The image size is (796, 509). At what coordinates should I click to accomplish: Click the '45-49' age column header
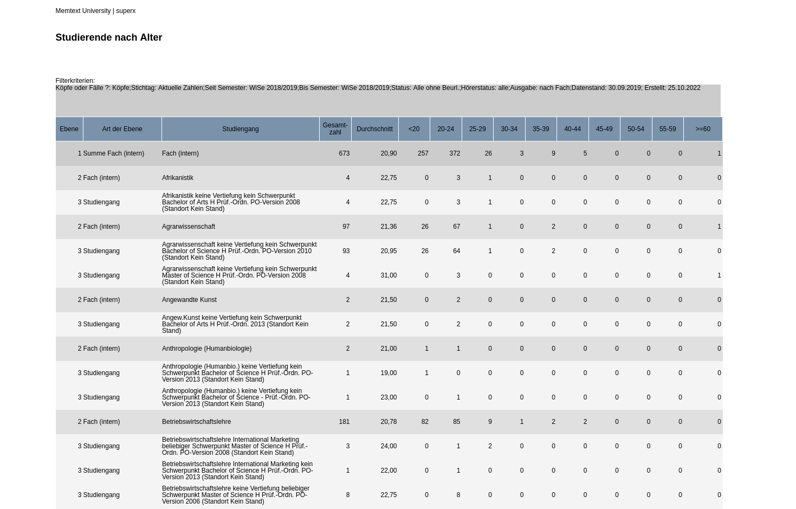click(604, 129)
